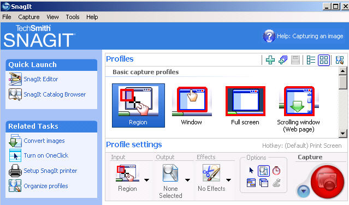Switch profiles to list view
349x205 pixels.
coord(311,60)
